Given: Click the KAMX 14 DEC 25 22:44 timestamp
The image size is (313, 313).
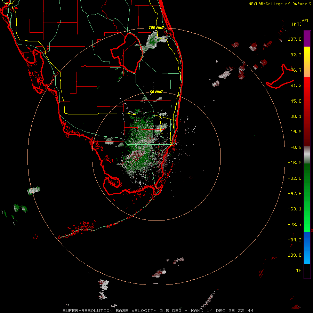Looking at the screenshot, I should [222, 311].
